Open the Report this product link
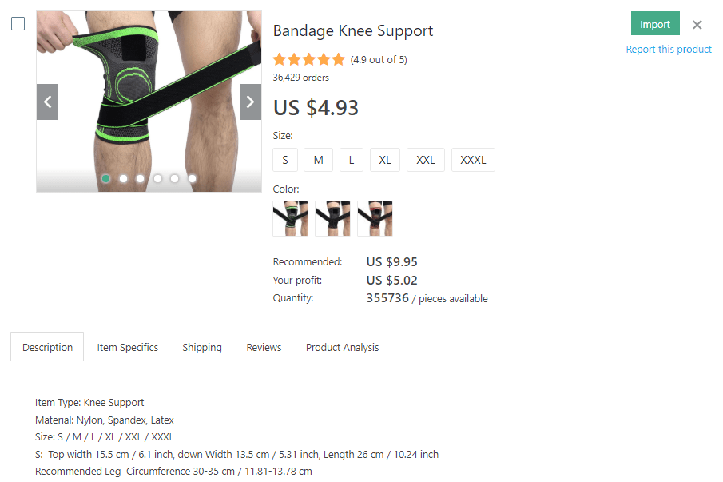 [x=668, y=50]
